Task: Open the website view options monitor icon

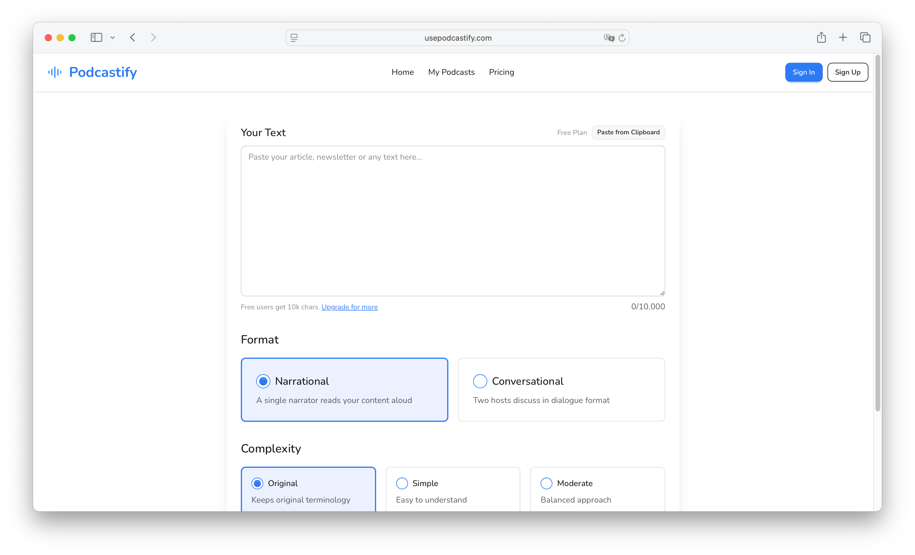Action: [x=294, y=37]
